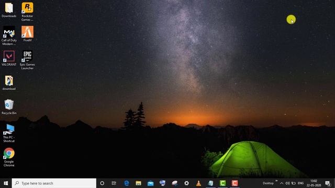Open the Mail app from the taskbar
Screen dimensions: 335x188
coord(150,183)
